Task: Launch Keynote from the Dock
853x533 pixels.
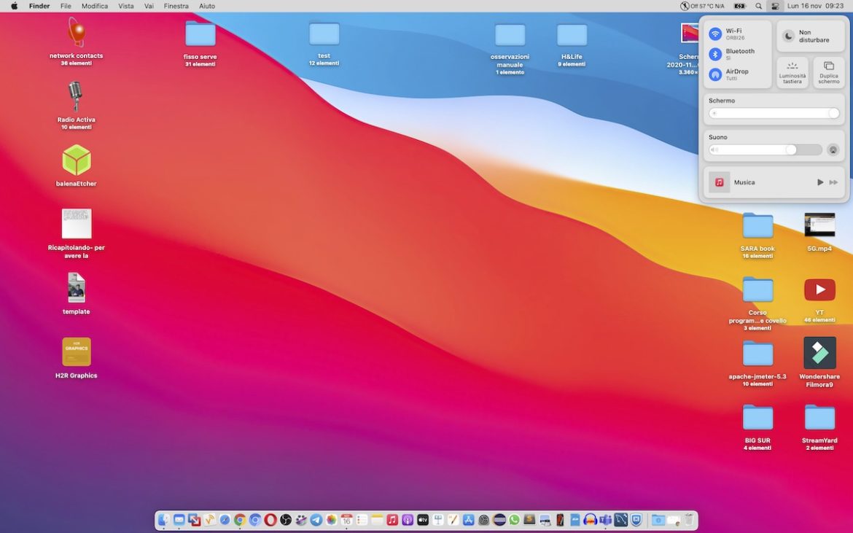Action: pos(438,520)
